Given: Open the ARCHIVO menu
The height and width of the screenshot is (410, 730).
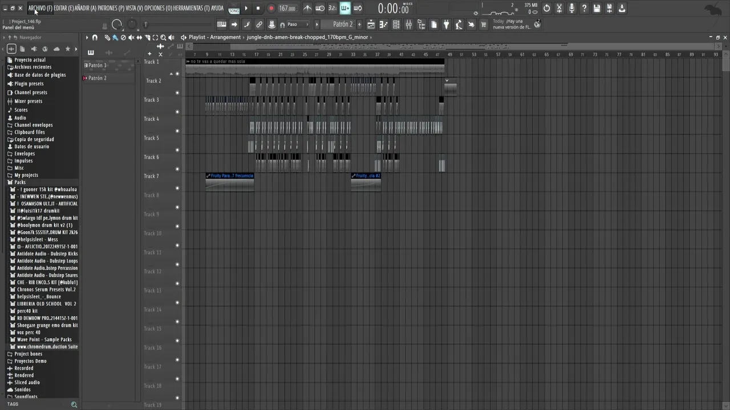Looking at the screenshot, I should pyautogui.click(x=40, y=8).
